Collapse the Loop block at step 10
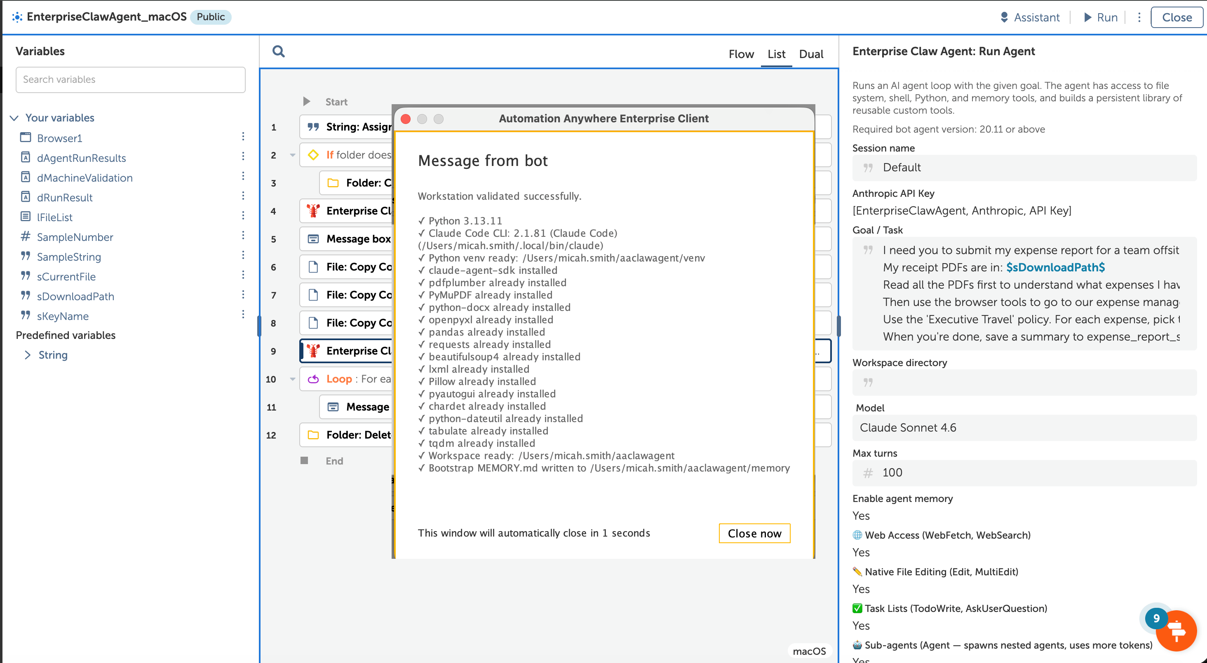The width and height of the screenshot is (1207, 663). (292, 379)
